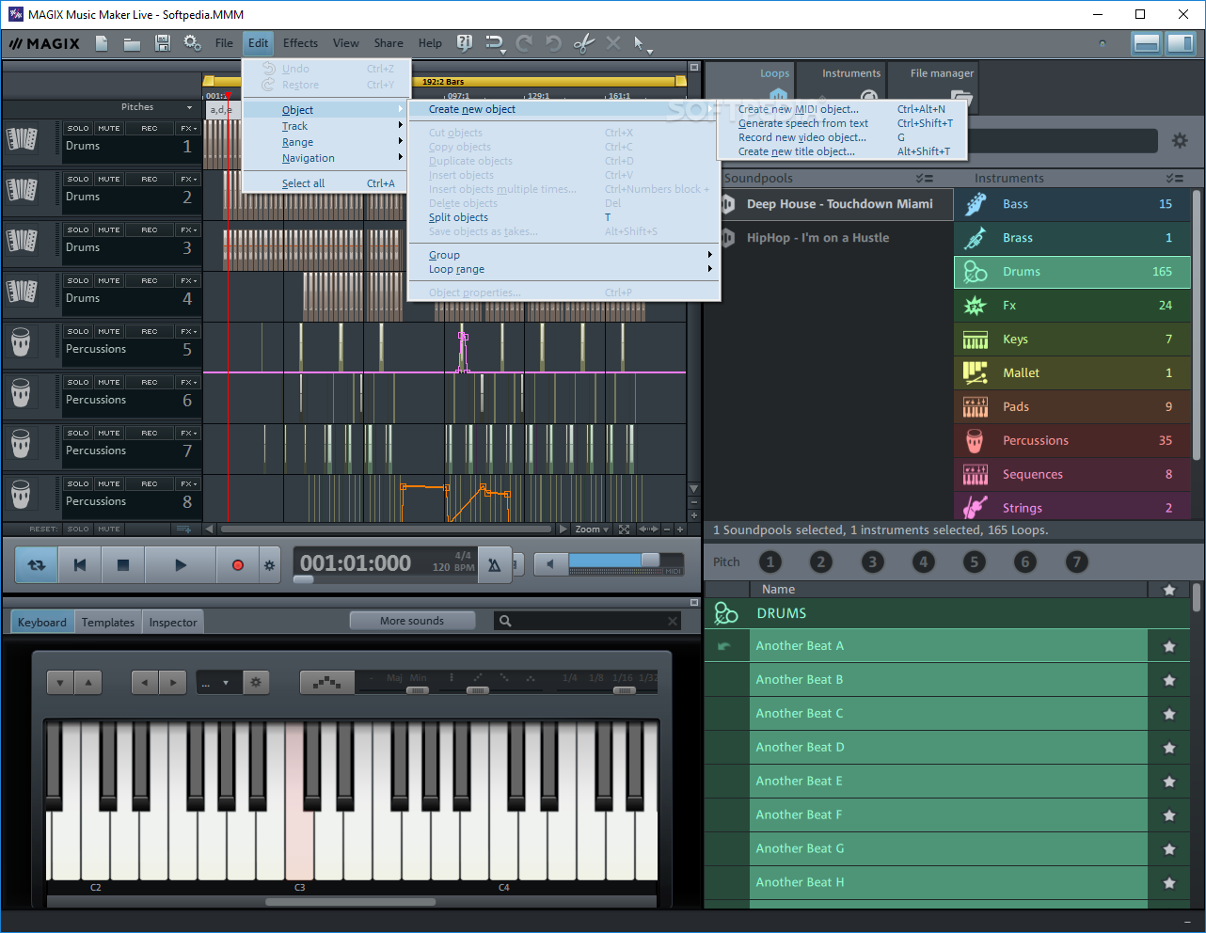Screen dimensions: 1206x933
Task: Select the Fx instrument category
Action: click(1071, 306)
